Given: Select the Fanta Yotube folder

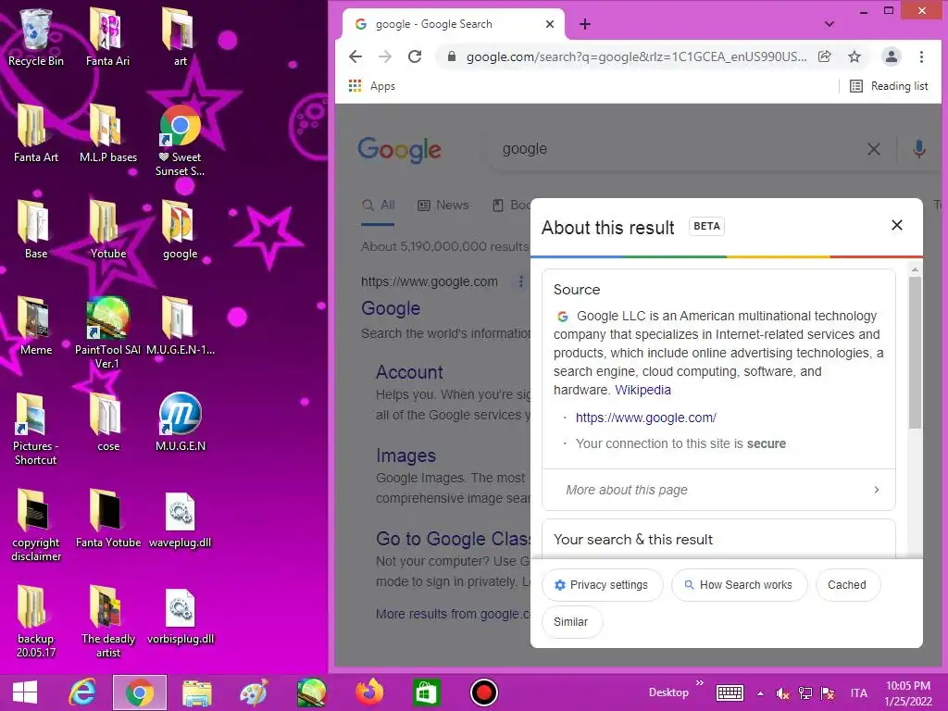Looking at the screenshot, I should 107,518.
